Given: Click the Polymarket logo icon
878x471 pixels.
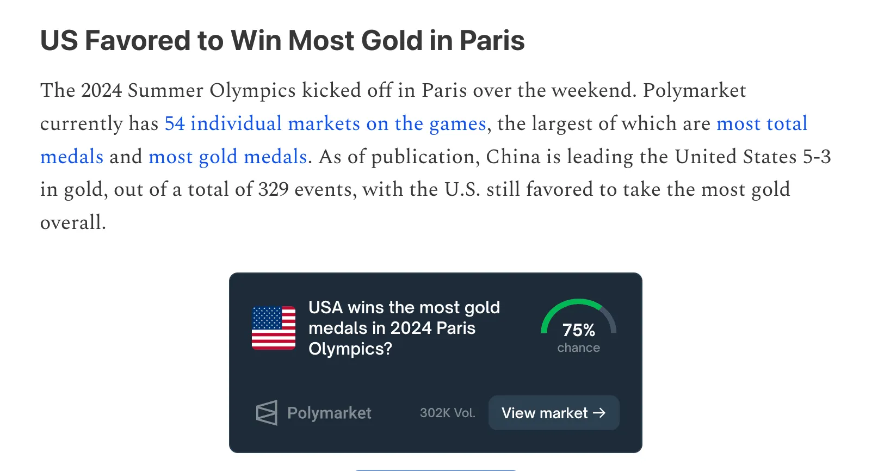Looking at the screenshot, I should [x=267, y=413].
